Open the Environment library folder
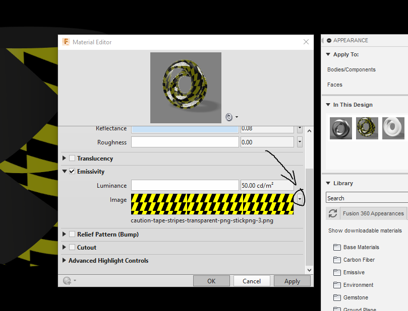Image resolution: width=408 pixels, height=311 pixels. [x=336, y=285]
